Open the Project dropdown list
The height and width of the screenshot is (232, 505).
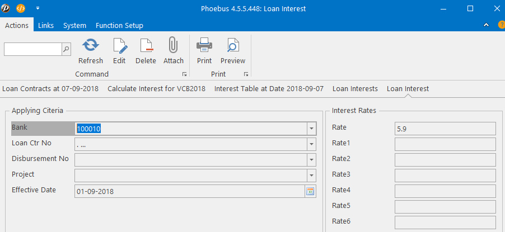point(311,176)
